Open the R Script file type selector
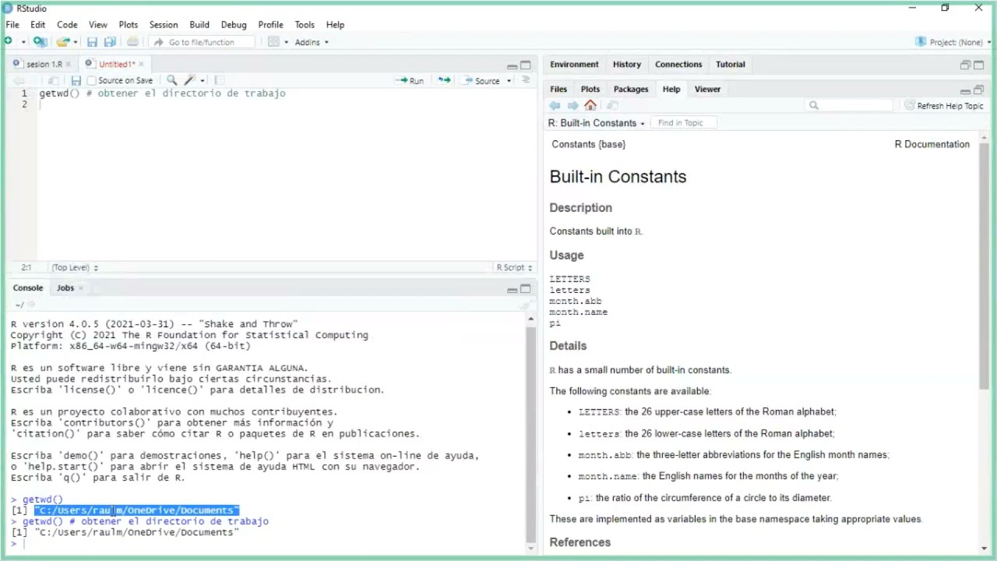997x561 pixels. coord(514,267)
